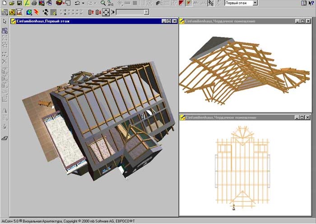
Task: Click the four-arrow view navigation button
Action: [106, 12]
